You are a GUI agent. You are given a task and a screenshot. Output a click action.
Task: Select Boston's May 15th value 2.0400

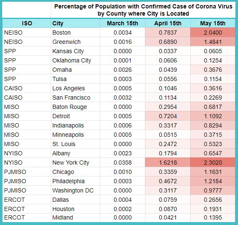coord(213,33)
